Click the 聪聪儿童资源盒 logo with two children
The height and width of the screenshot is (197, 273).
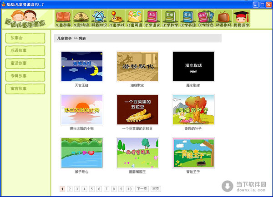pos(25,19)
